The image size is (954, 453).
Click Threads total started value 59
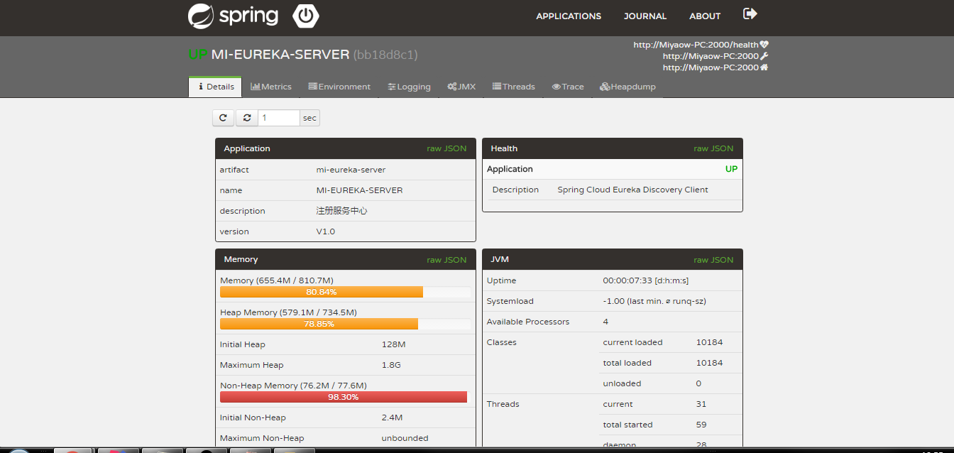pyautogui.click(x=701, y=425)
